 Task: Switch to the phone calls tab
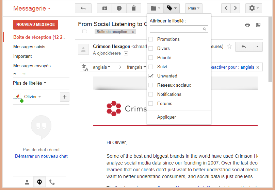click(x=52, y=182)
